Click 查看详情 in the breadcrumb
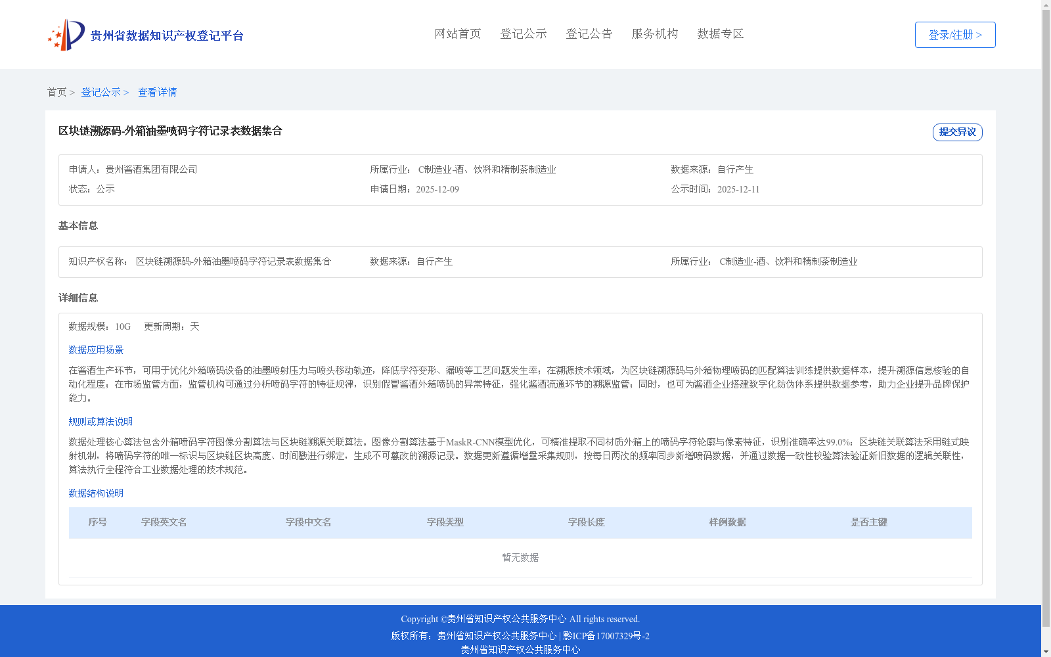Image resolution: width=1051 pixels, height=657 pixels. coord(157,93)
